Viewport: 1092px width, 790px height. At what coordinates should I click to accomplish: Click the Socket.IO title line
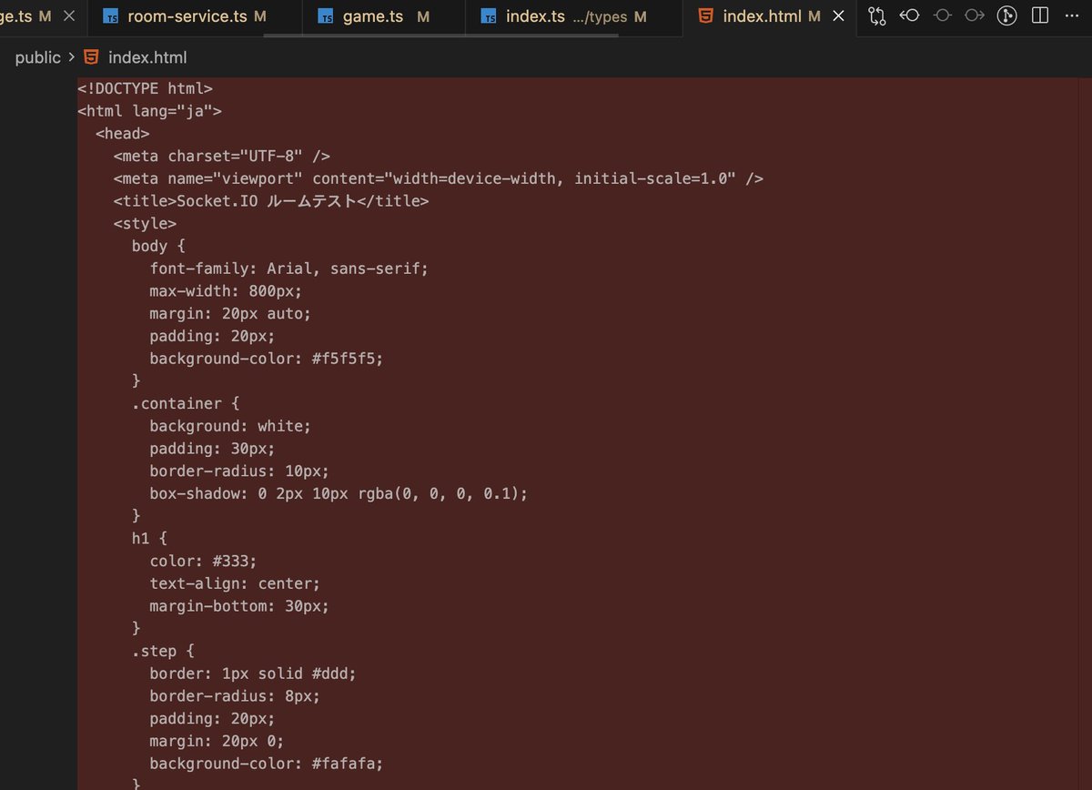coord(271,201)
